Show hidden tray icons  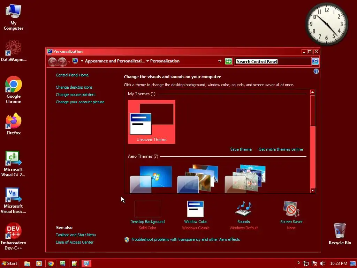[298, 263]
